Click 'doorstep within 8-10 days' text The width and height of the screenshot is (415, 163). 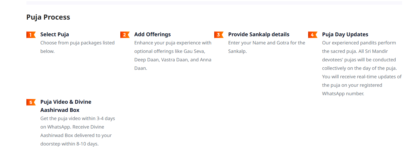tap(69, 144)
